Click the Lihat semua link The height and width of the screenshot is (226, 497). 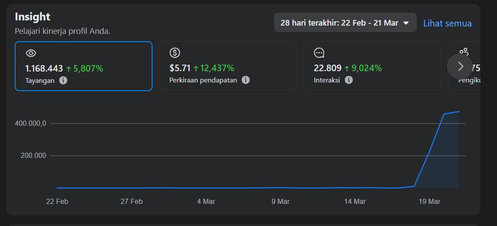(447, 23)
